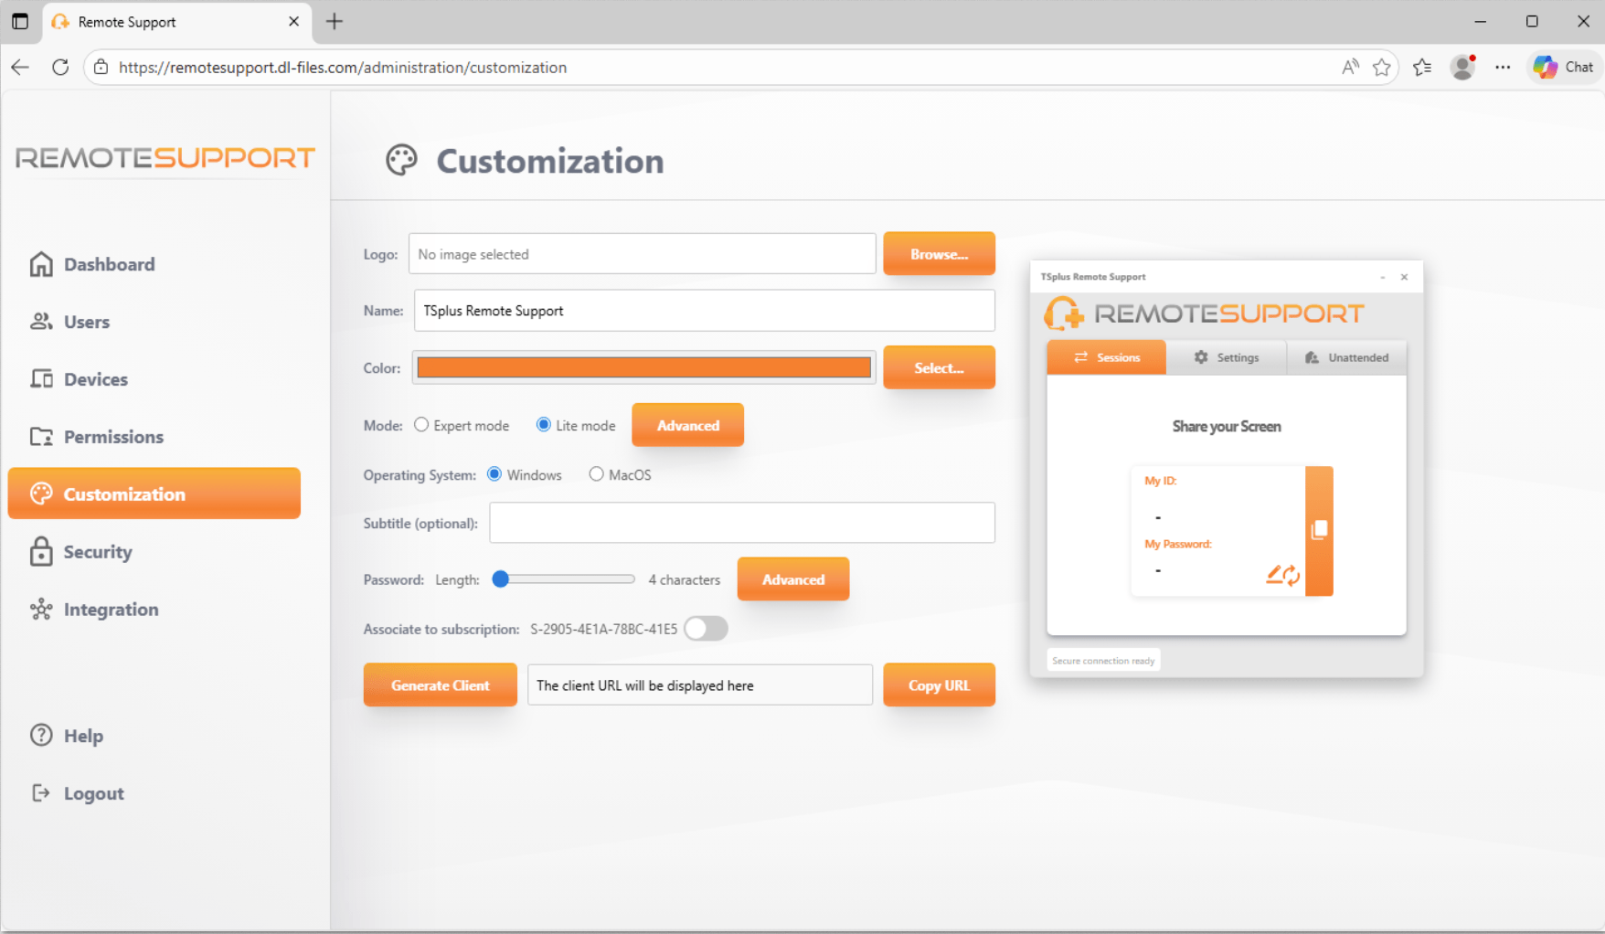Click the edit password pencil icon
The image size is (1605, 934).
click(1273, 574)
